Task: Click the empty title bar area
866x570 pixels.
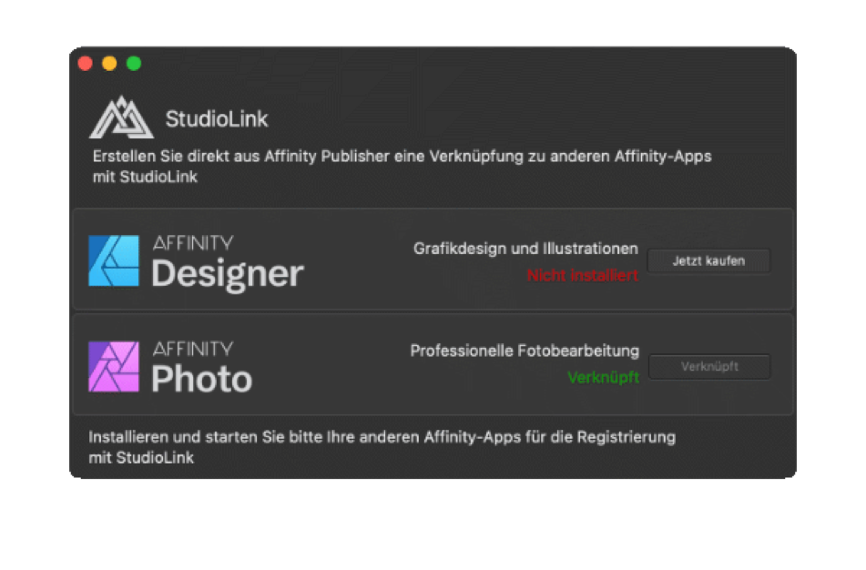Action: [x=455, y=64]
